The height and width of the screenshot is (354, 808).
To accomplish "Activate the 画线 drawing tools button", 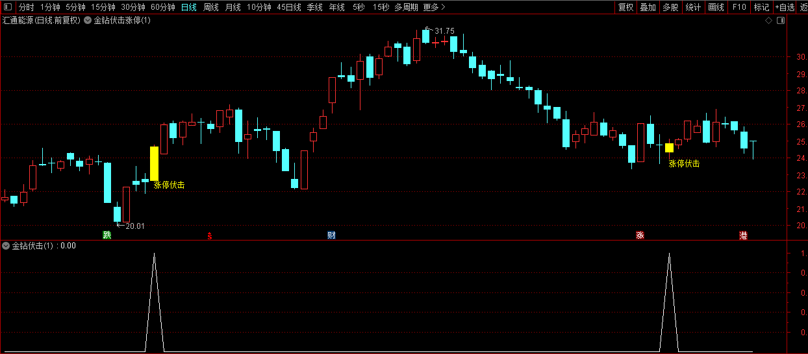I will (716, 7).
